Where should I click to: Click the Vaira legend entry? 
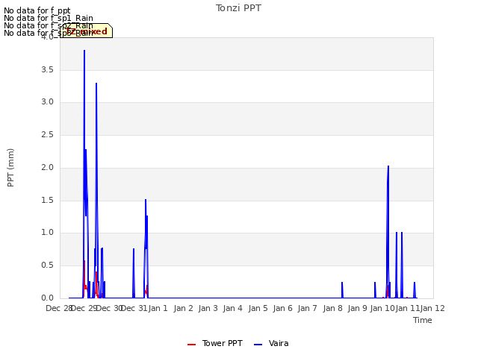(271, 343)
